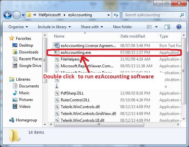Click the New folder button
This screenshot has height=147, width=189.
click(122, 27)
